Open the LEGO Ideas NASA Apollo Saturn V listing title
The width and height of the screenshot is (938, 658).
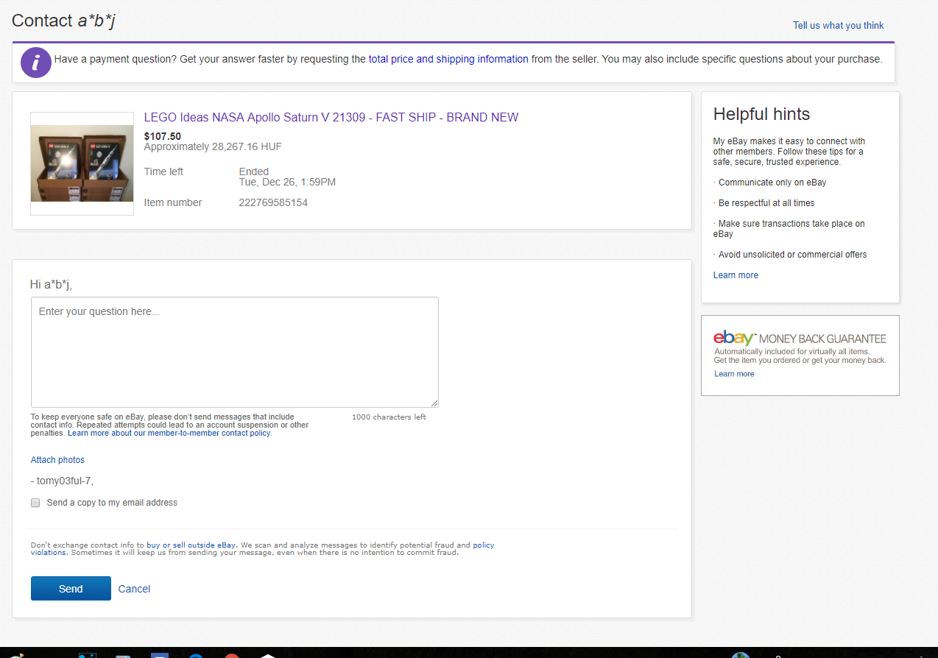click(331, 117)
